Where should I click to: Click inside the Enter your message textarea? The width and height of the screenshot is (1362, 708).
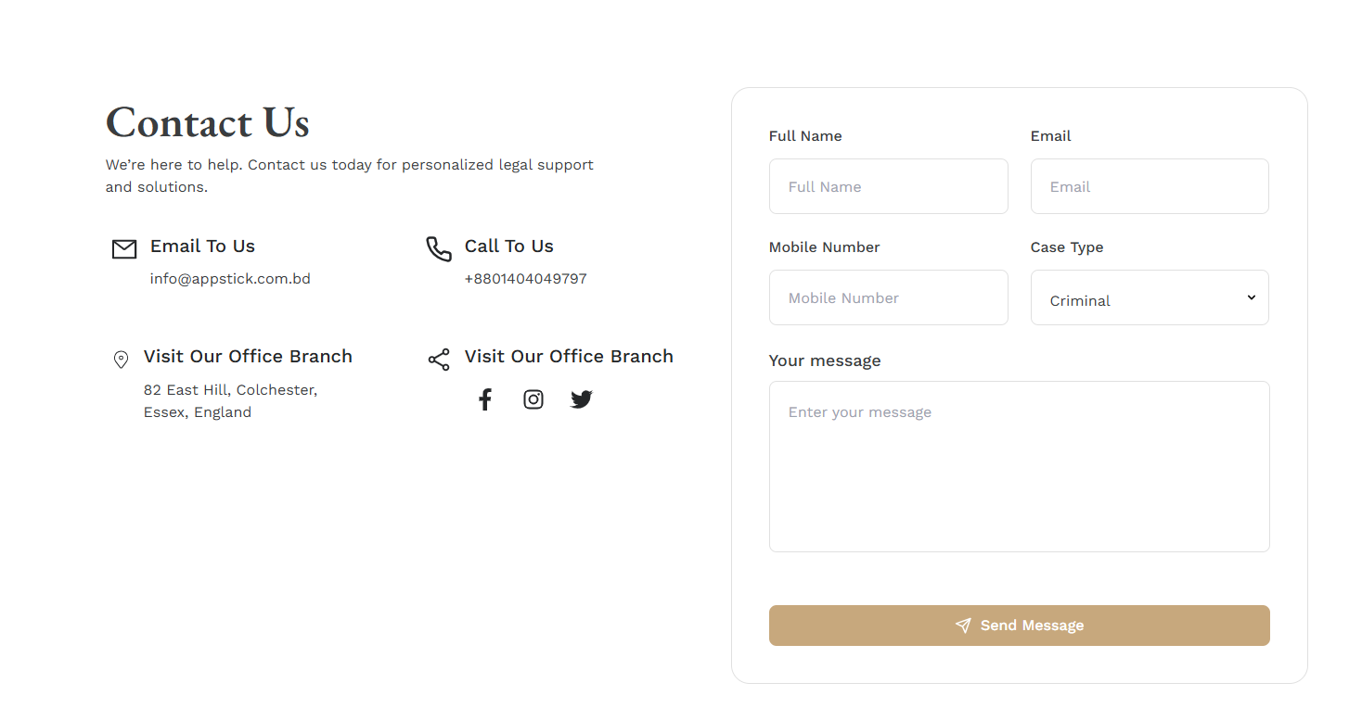(x=1020, y=466)
